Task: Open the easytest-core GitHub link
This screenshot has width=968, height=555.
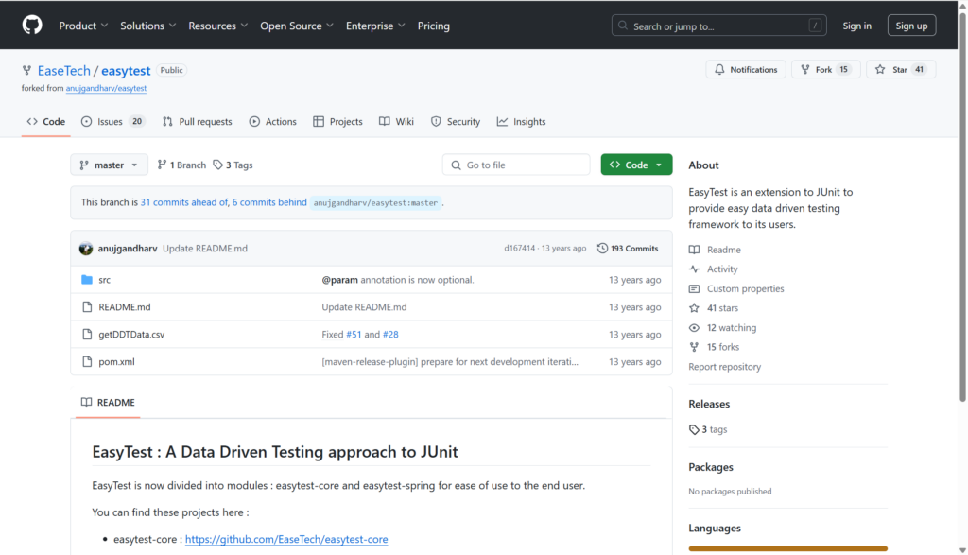Action: click(286, 540)
